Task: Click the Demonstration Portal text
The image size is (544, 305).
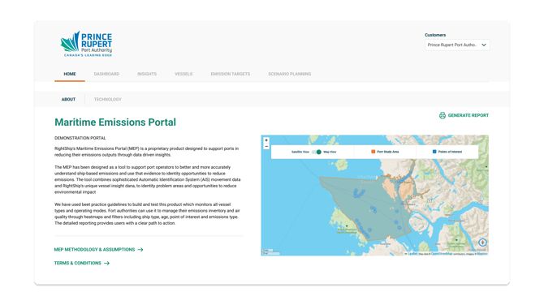Action: pyautogui.click(x=80, y=138)
